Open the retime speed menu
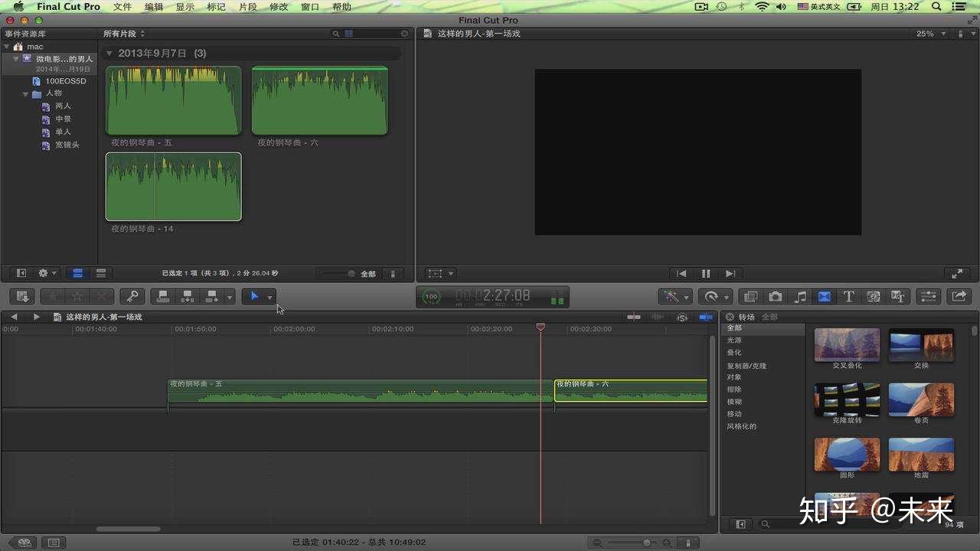Image resolution: width=980 pixels, height=551 pixels. (716, 296)
